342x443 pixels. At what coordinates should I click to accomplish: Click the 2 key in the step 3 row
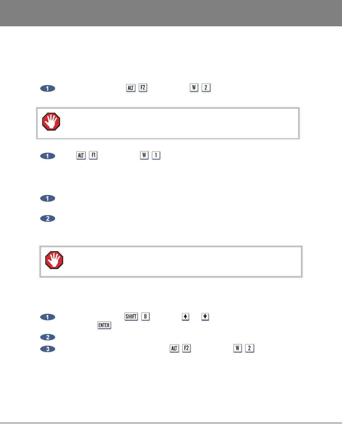point(250,348)
